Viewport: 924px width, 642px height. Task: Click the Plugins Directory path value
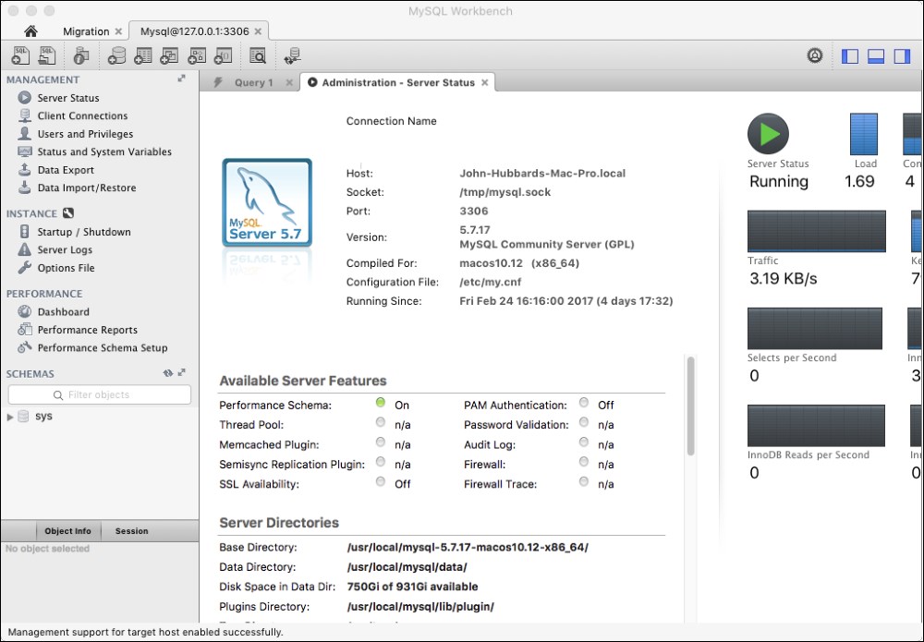[420, 607]
